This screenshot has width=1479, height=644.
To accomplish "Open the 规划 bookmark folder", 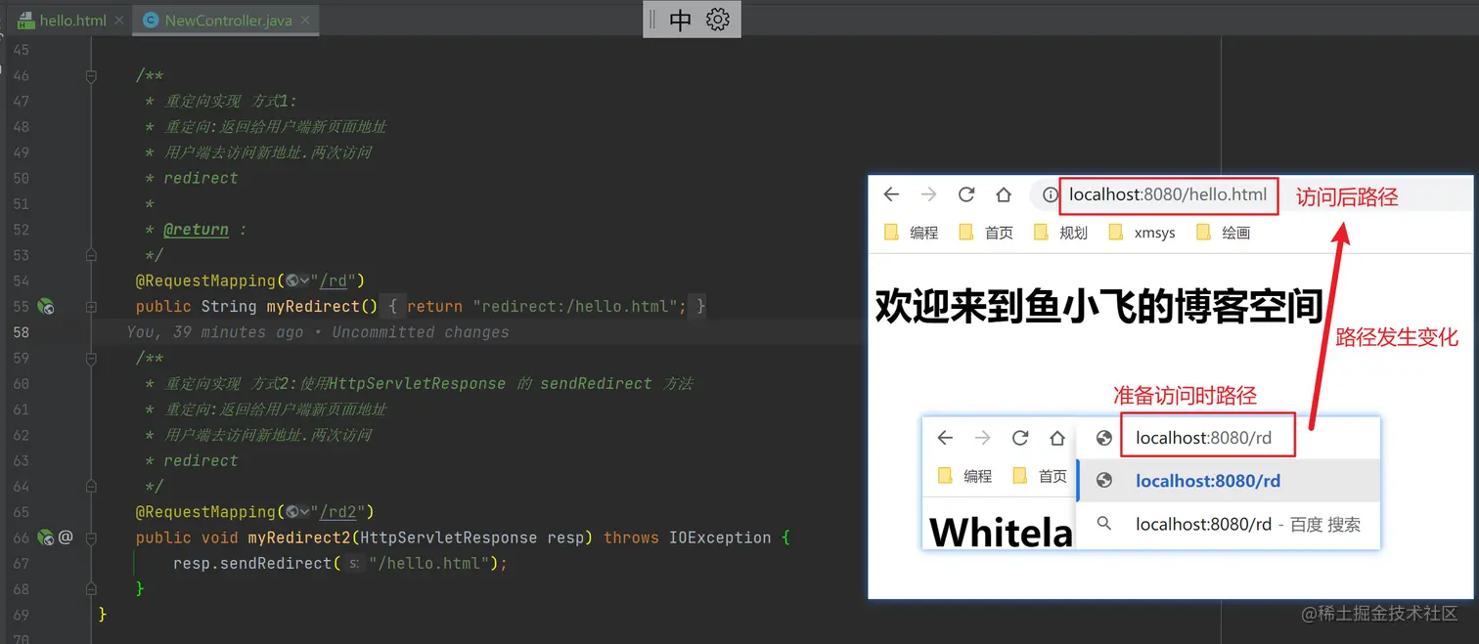I will tap(1060, 233).
